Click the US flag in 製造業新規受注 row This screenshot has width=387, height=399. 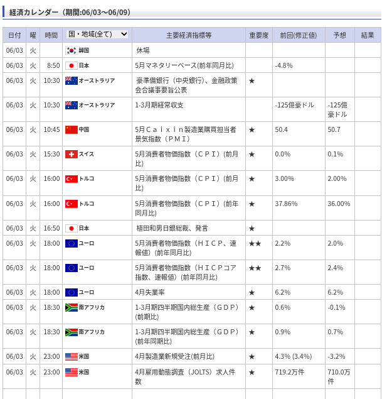coord(72,357)
